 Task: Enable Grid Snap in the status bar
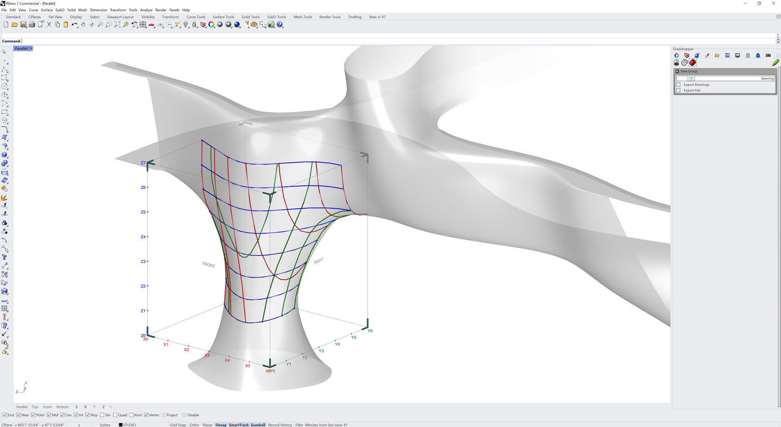click(178, 425)
